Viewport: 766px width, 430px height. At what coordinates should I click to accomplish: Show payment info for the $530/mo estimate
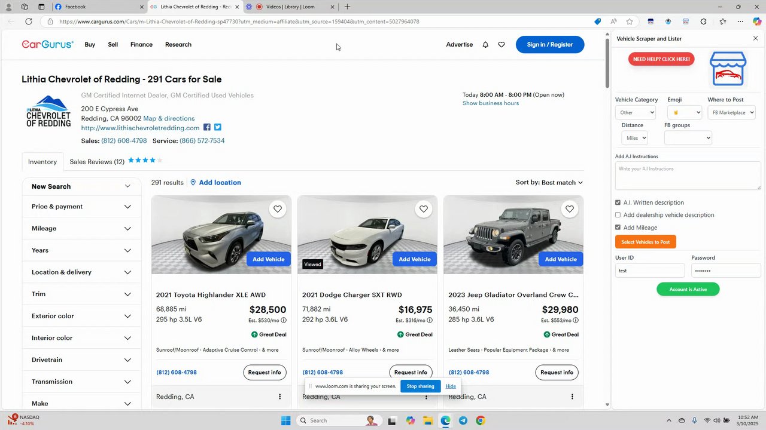coord(283,321)
